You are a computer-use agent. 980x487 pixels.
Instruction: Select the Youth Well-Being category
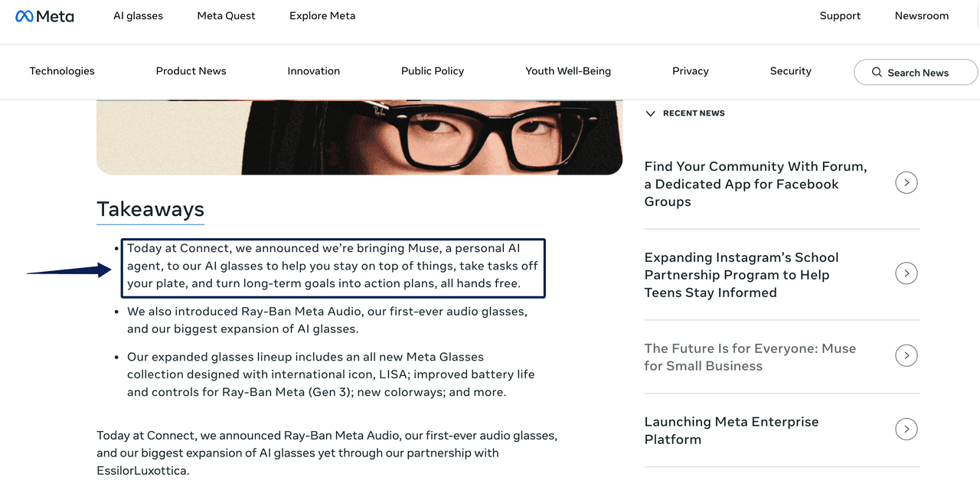point(568,71)
